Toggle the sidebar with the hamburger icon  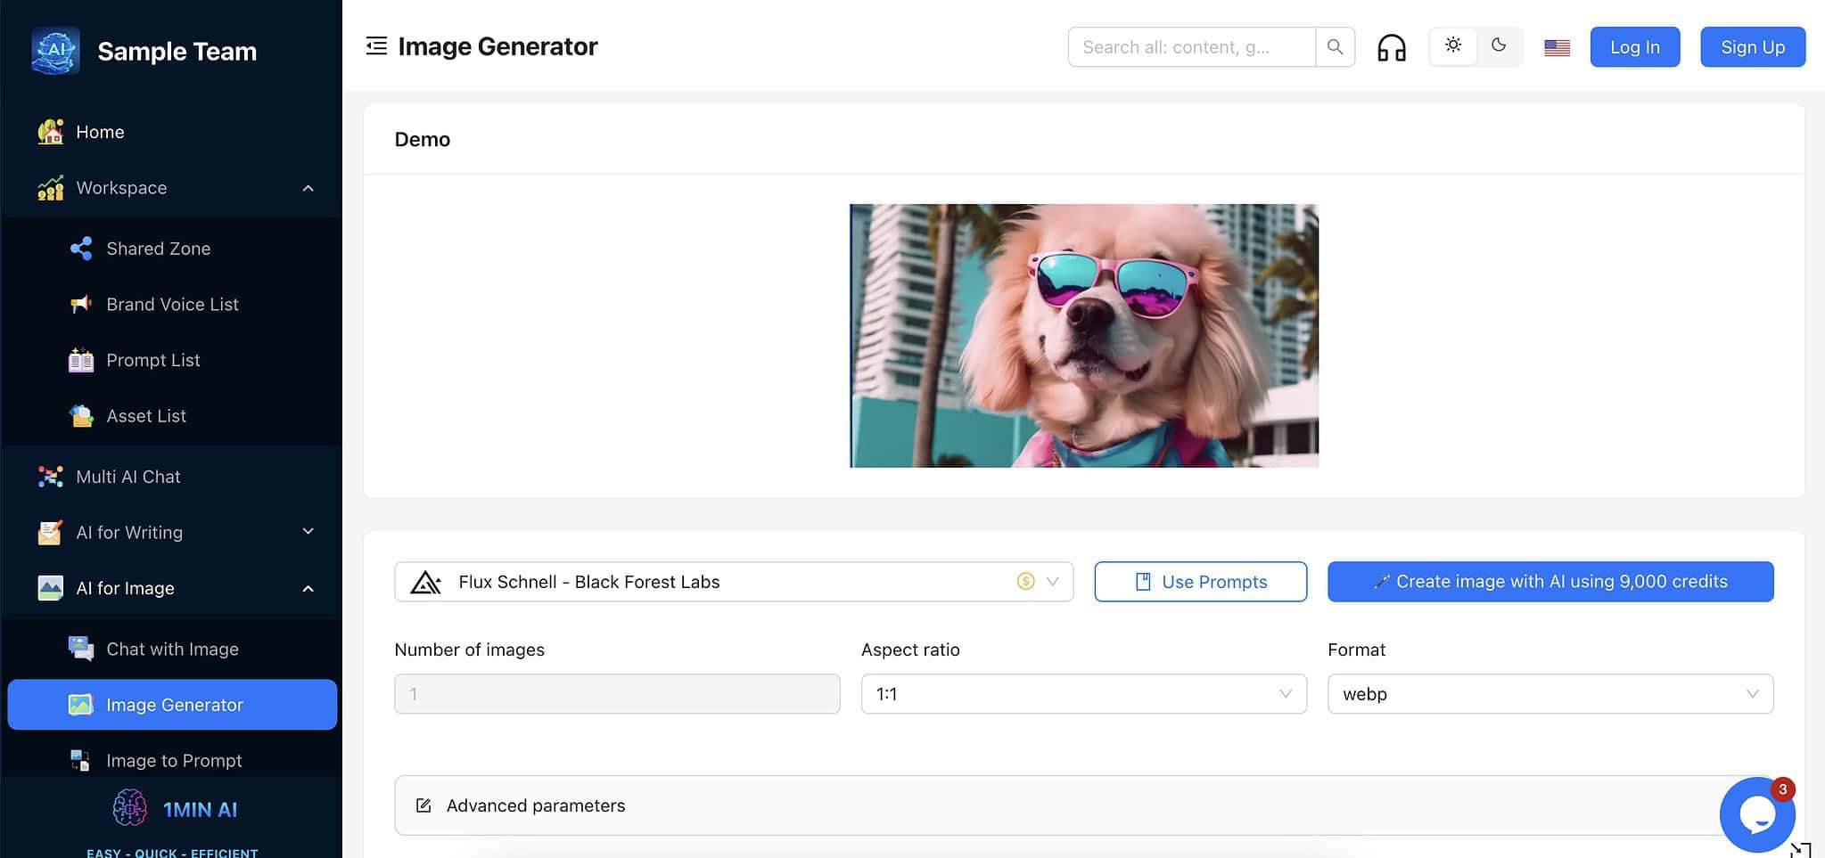(x=376, y=45)
